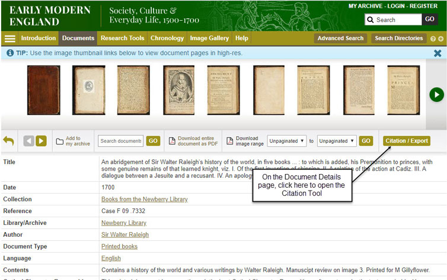Screen dimensions: 447x280
Task: Open the first Unpaginated range dropdown
Action: [287, 141]
